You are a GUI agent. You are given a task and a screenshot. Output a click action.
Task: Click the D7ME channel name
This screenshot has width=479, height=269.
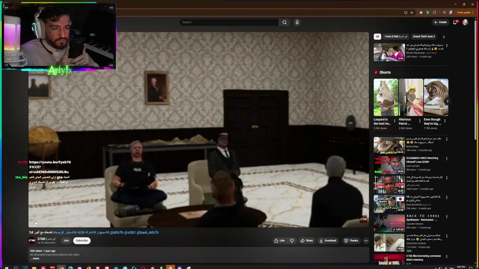(46, 239)
